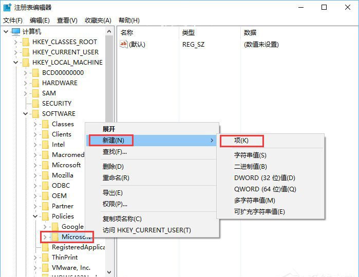Click the tree scrollbar up arrow
The width and height of the screenshot is (359, 277).
(109, 32)
